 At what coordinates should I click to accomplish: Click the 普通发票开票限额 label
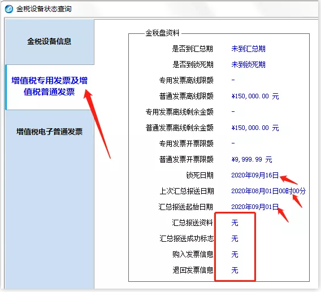(186, 159)
